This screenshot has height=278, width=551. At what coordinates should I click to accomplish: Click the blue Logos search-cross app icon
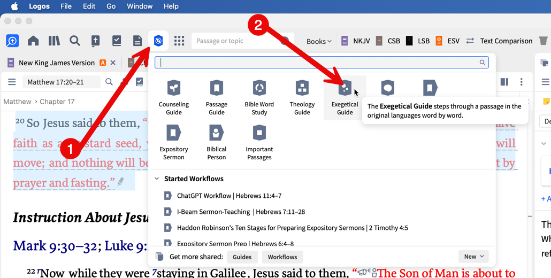point(12,41)
